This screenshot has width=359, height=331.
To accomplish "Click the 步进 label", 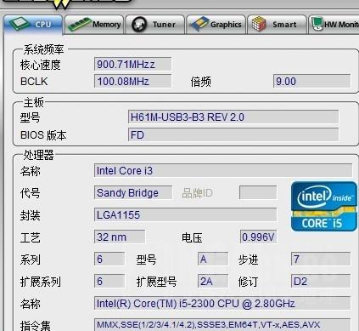I will pos(248,260).
